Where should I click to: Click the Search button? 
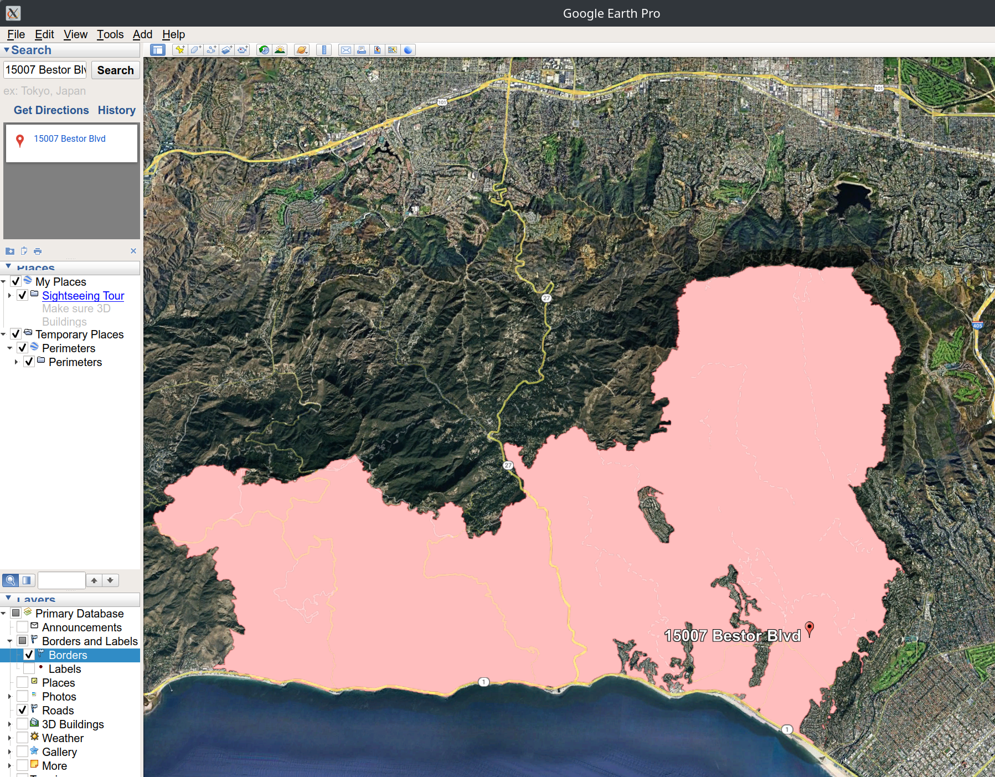pyautogui.click(x=116, y=70)
